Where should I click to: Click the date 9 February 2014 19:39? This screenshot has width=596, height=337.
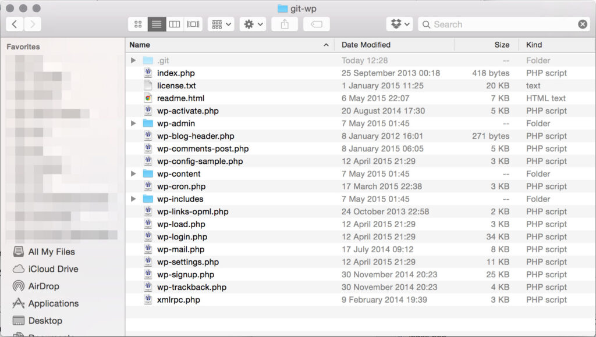coord(384,300)
